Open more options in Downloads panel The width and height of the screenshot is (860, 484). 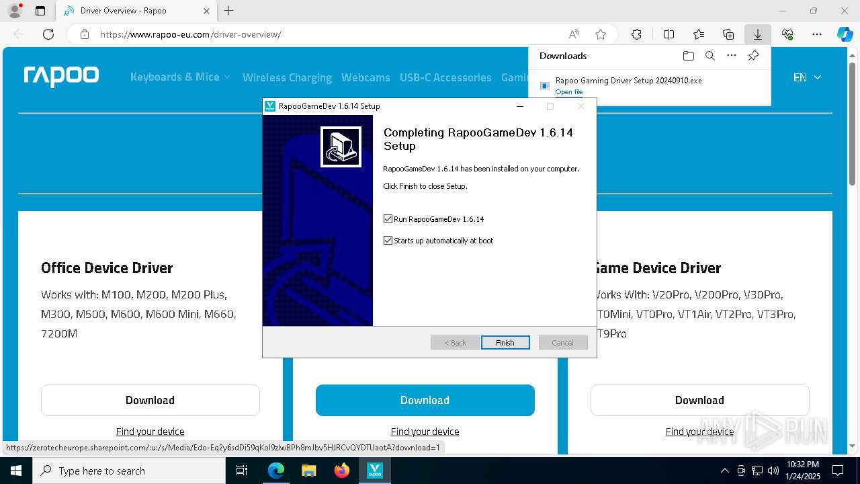[x=732, y=56]
